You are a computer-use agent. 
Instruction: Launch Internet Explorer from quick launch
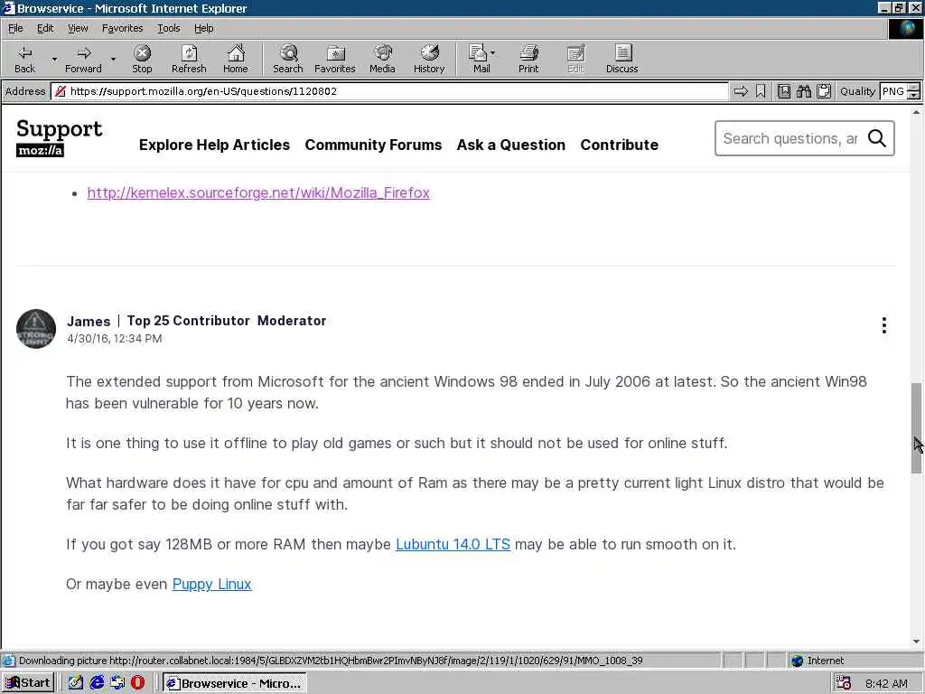97,683
